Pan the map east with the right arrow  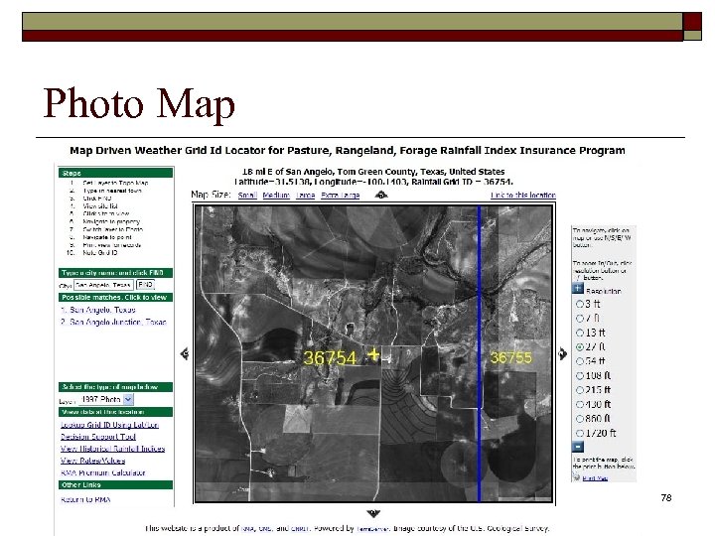pyautogui.click(x=563, y=353)
